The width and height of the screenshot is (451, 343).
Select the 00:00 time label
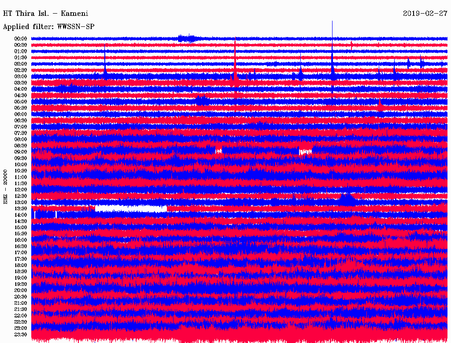click(x=21, y=39)
